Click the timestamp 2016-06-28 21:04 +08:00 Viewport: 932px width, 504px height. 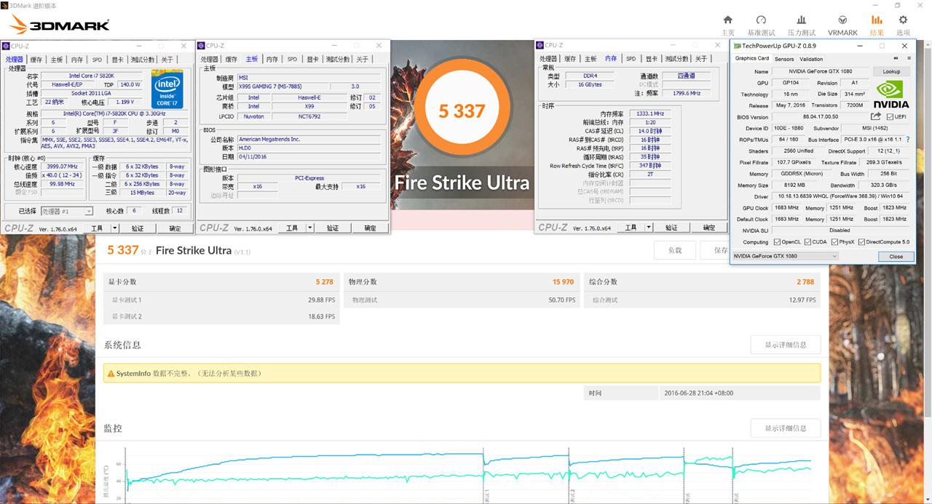coord(698,393)
